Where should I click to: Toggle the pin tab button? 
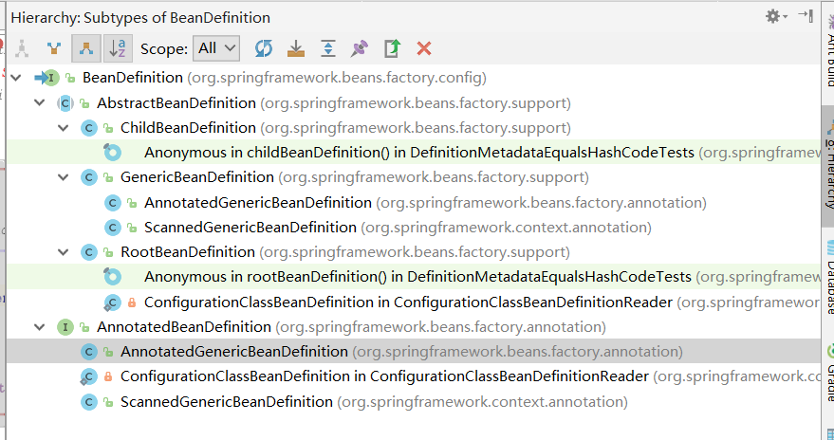click(x=360, y=48)
